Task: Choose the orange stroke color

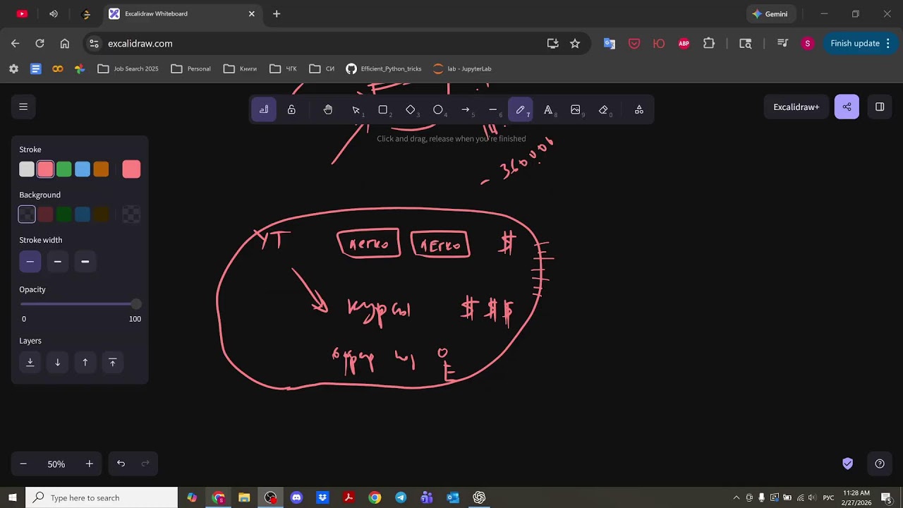Action: (101, 169)
